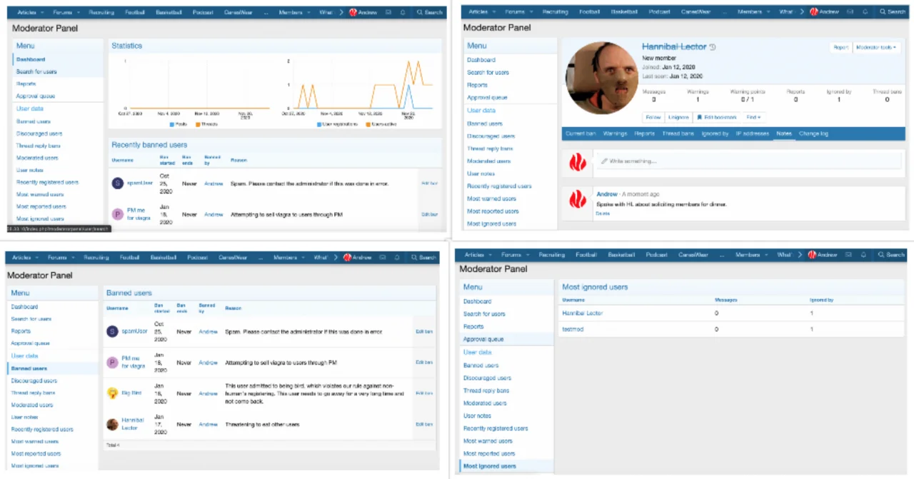Open the testmod user link

(573, 329)
